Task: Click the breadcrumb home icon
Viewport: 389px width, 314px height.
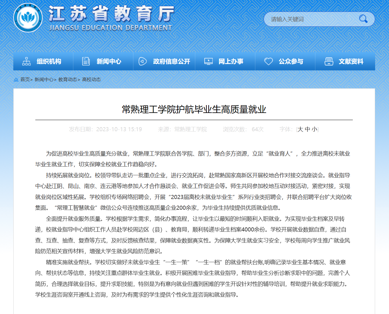Action: point(16,79)
